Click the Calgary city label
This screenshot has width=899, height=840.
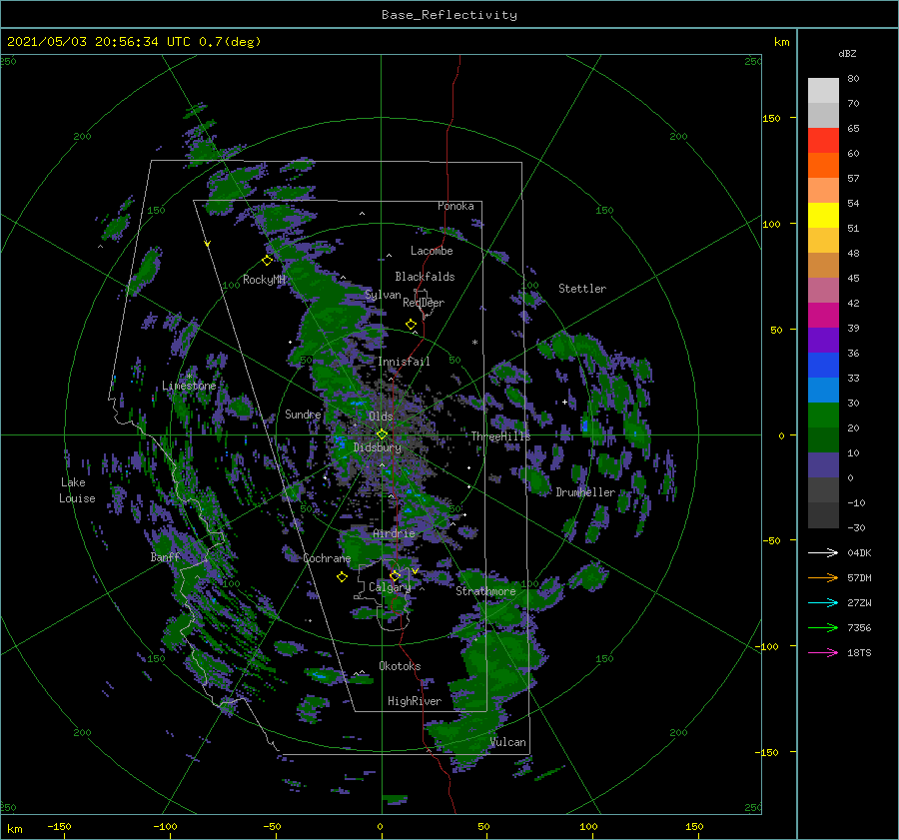[390, 587]
